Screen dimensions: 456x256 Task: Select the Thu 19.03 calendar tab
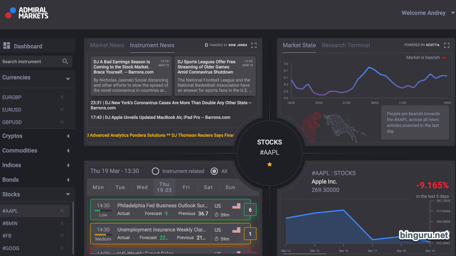pyautogui.click(x=164, y=187)
